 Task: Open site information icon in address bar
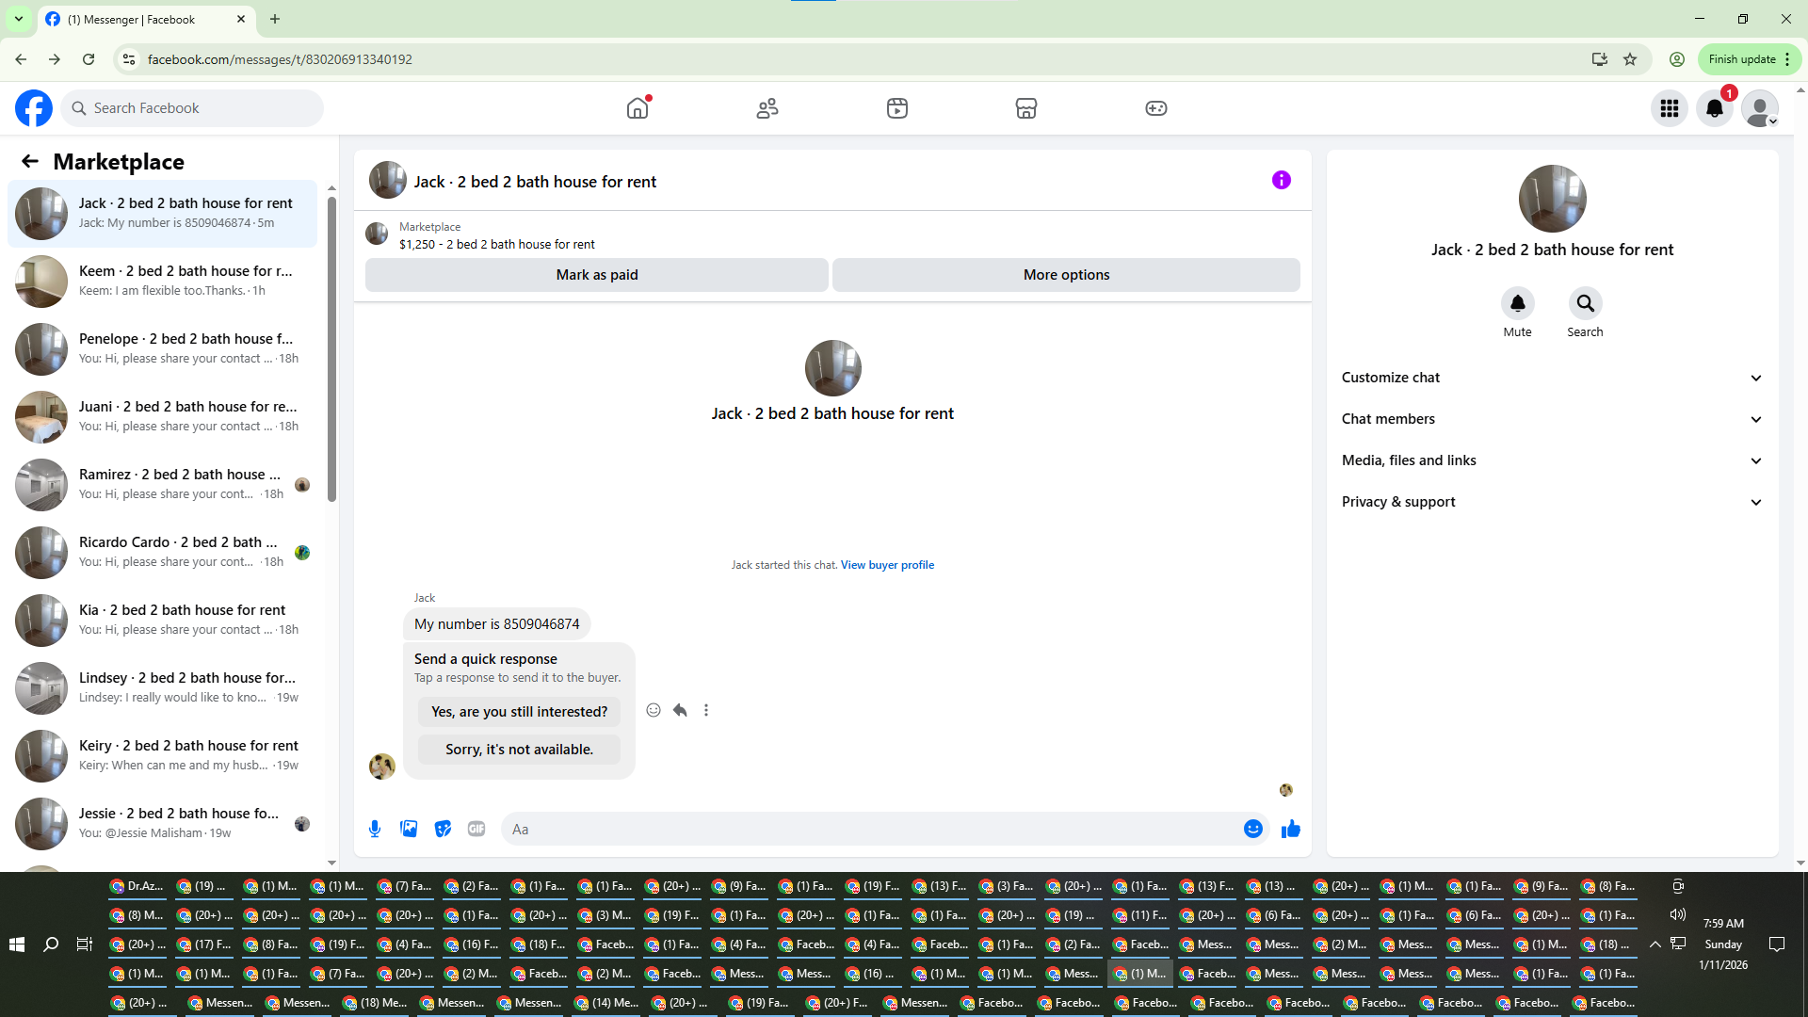[129, 59]
